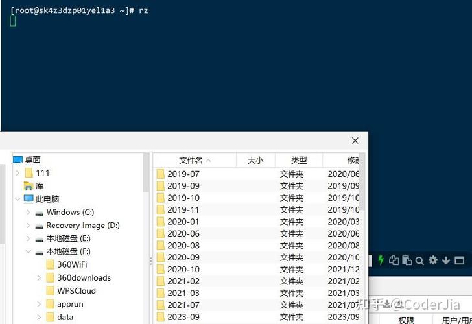Click the down-arrow download icon
472x324 pixels.
pos(446,260)
